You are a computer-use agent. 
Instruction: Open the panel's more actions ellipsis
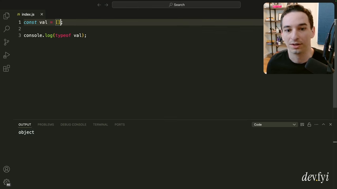click(x=316, y=125)
